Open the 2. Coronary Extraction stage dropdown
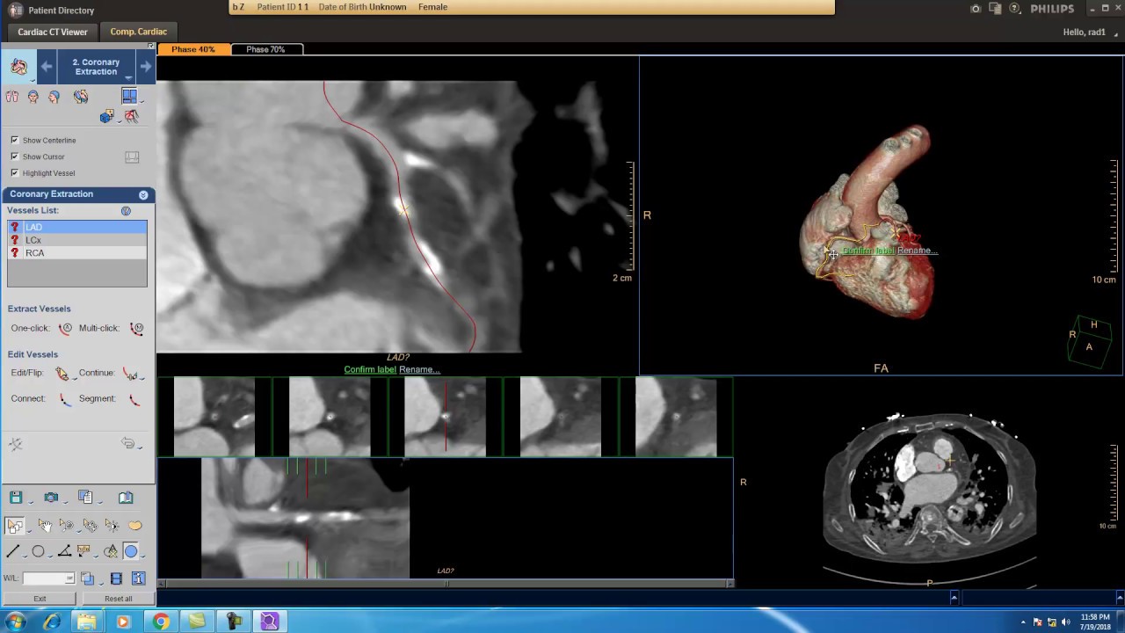 [96, 67]
